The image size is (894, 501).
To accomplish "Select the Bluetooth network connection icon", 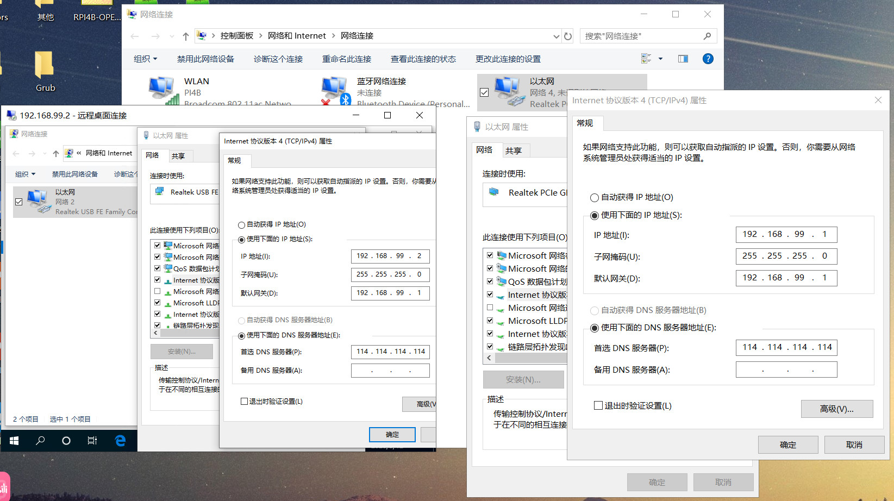I will coord(336,90).
